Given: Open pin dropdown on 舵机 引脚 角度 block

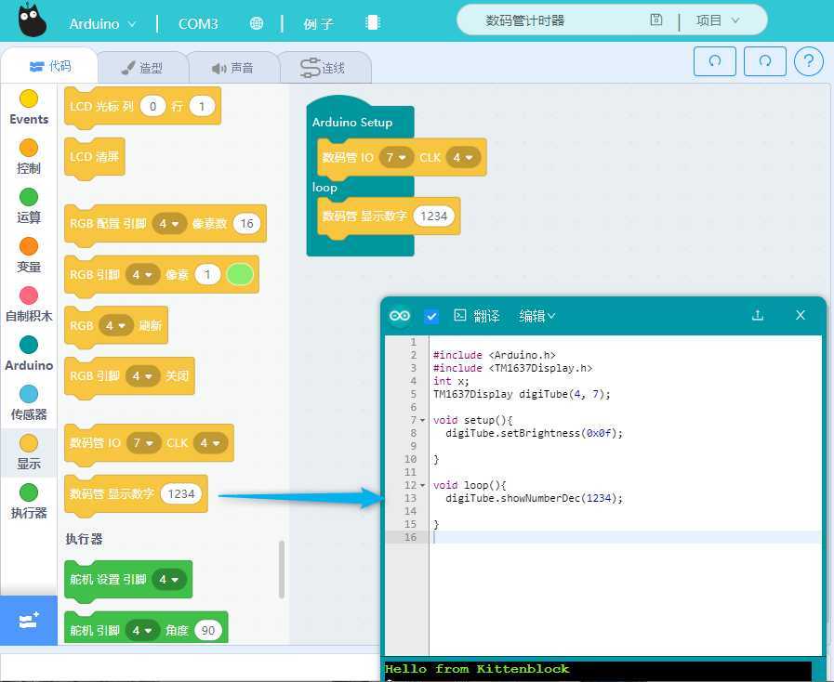Looking at the screenshot, I should click(x=142, y=631).
